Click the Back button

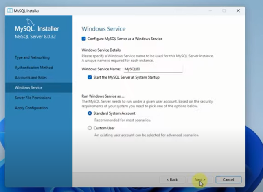pyautogui.click(x=172, y=180)
